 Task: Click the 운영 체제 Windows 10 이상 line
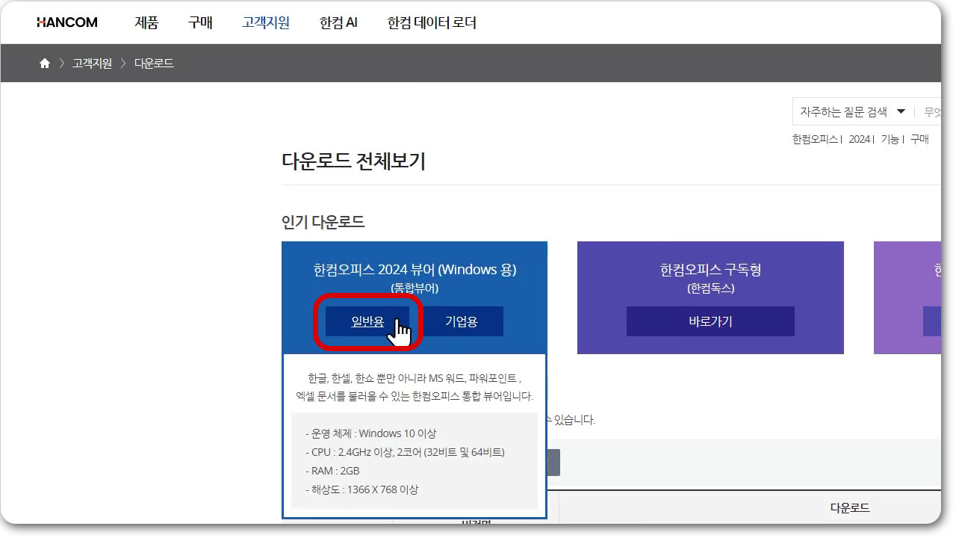click(x=371, y=433)
